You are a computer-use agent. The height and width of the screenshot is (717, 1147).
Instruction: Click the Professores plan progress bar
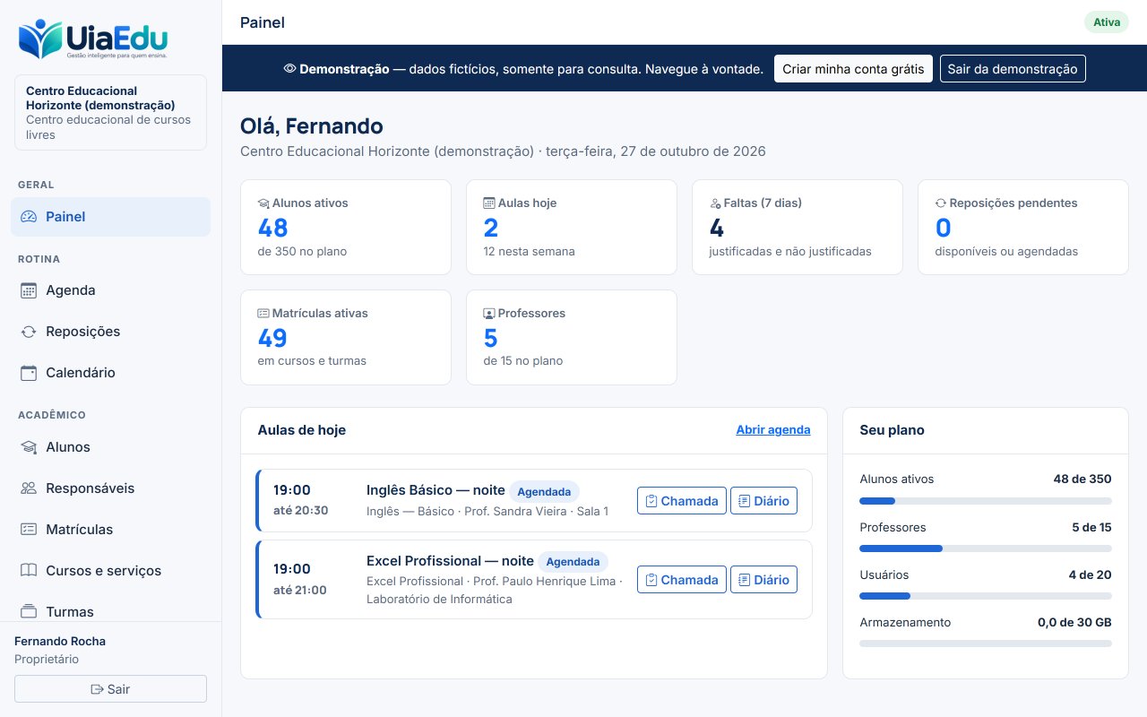point(986,549)
